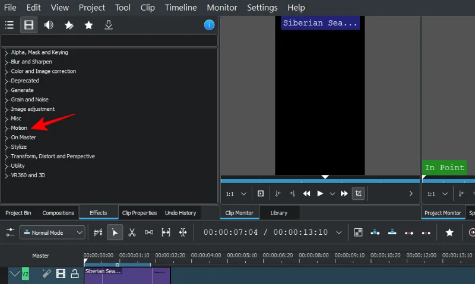Click the effects search field
Screen dimensions: 475x284
pos(109,40)
